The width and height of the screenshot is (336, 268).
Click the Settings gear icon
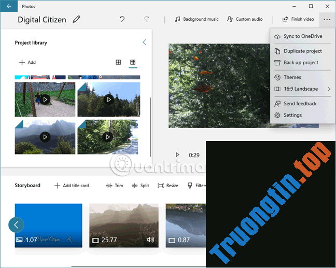point(277,115)
